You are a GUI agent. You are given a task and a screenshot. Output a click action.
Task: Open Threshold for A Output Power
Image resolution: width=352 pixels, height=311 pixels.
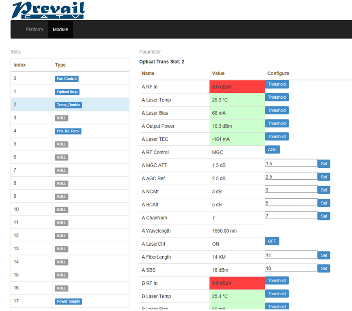(277, 123)
